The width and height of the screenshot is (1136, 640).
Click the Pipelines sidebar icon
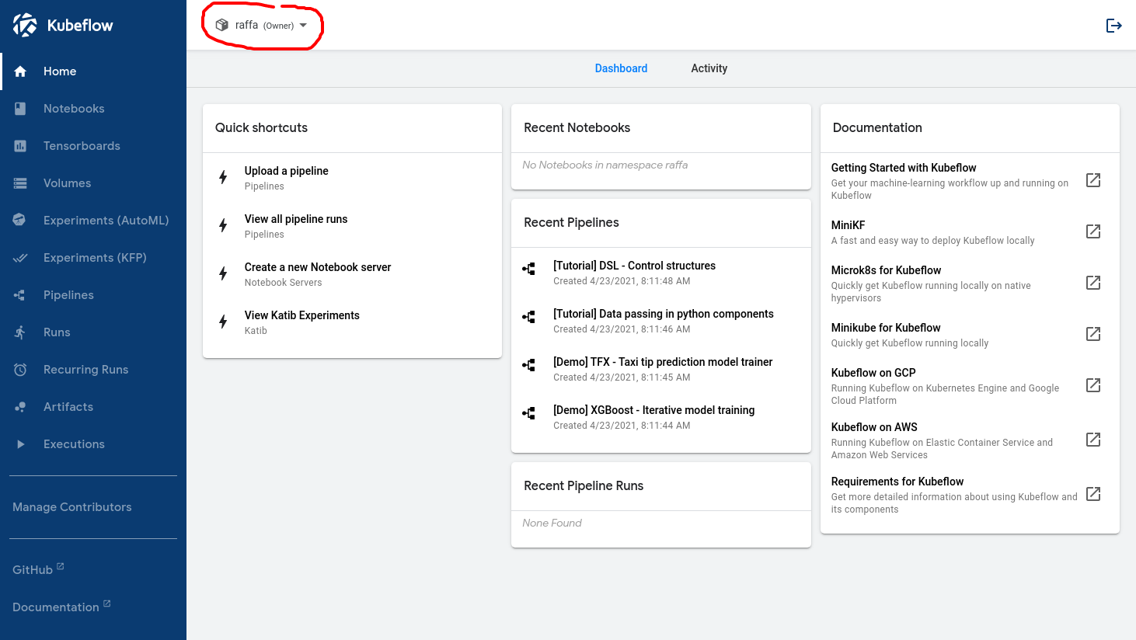(x=20, y=295)
